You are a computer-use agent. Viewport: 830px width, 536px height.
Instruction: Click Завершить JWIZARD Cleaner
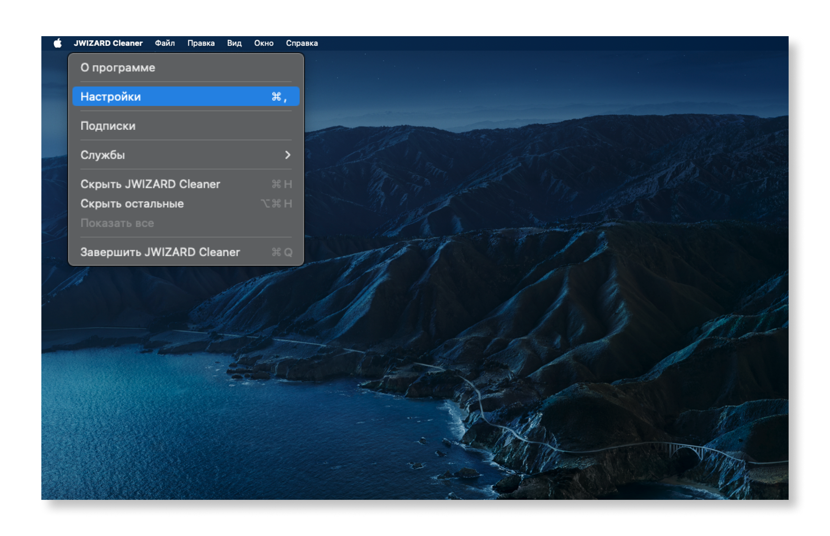pyautogui.click(x=186, y=252)
